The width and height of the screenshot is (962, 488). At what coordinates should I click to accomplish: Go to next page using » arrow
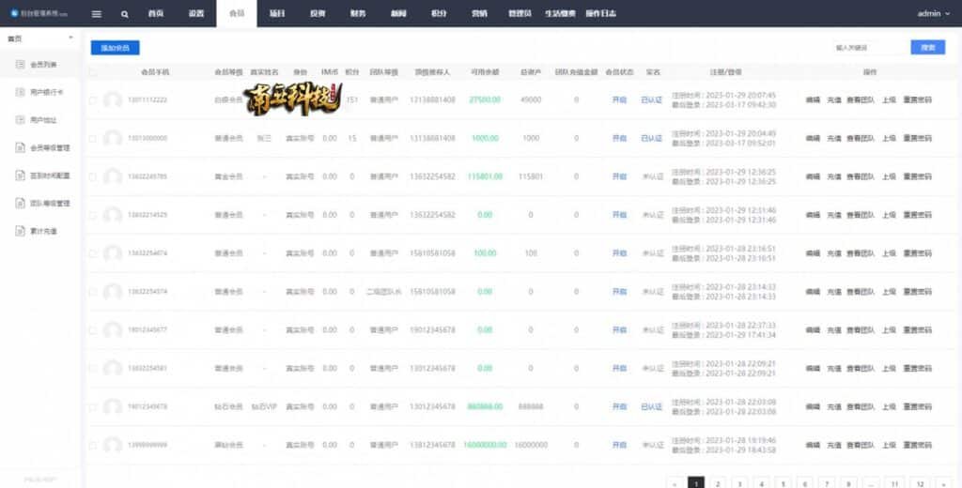point(942,482)
